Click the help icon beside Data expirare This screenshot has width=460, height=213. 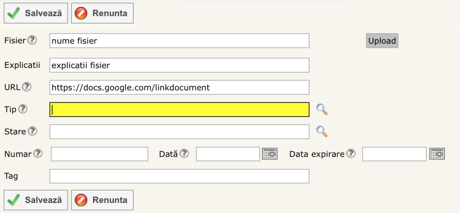[351, 154]
